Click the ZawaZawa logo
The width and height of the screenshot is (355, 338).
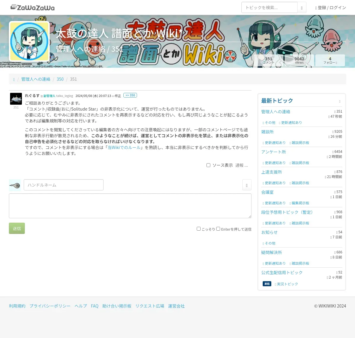33,7
